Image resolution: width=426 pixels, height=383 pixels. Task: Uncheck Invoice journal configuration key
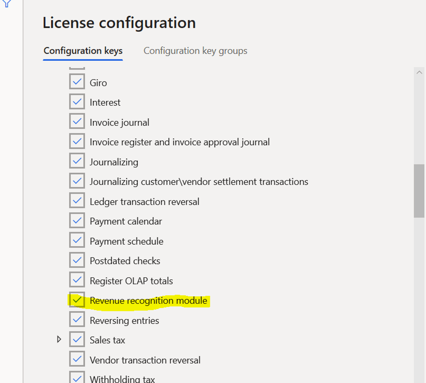77,122
